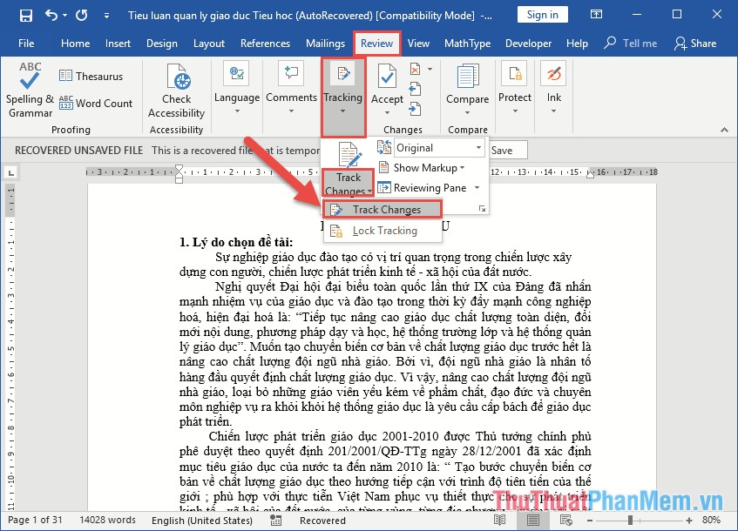Click the Compare documents icon
This screenshot has width=738, height=531.
[467, 84]
